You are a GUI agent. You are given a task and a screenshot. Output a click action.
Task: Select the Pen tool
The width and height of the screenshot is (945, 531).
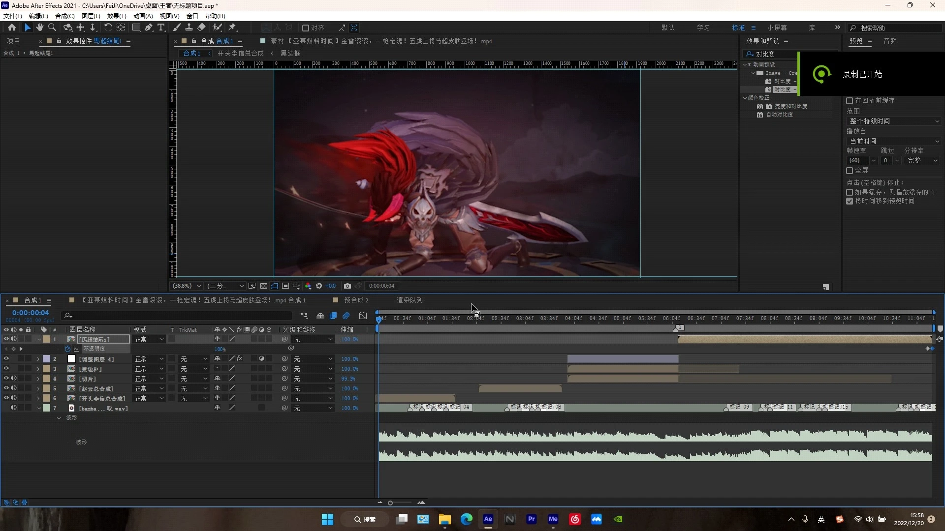[149, 28]
